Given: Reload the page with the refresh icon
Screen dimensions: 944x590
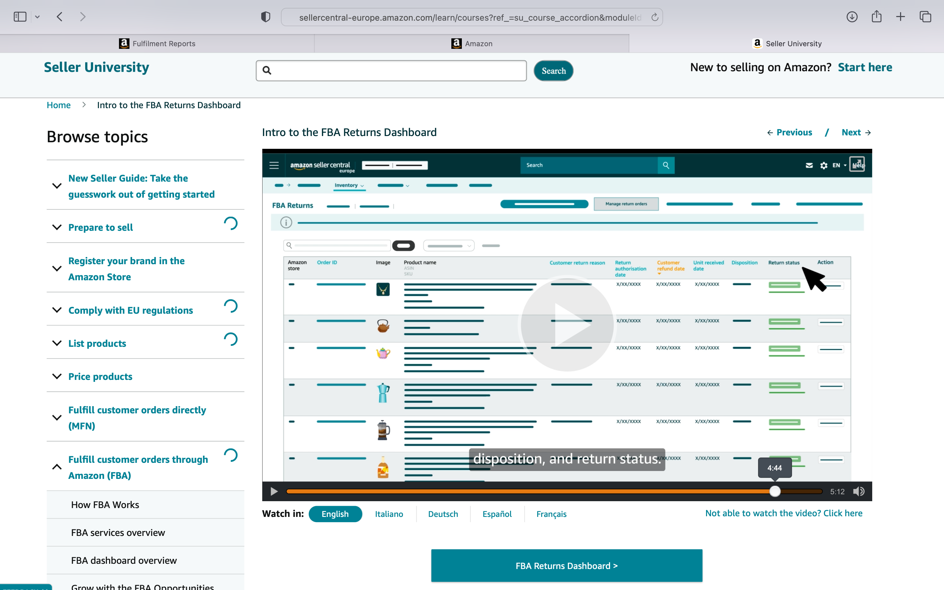Looking at the screenshot, I should tap(655, 17).
